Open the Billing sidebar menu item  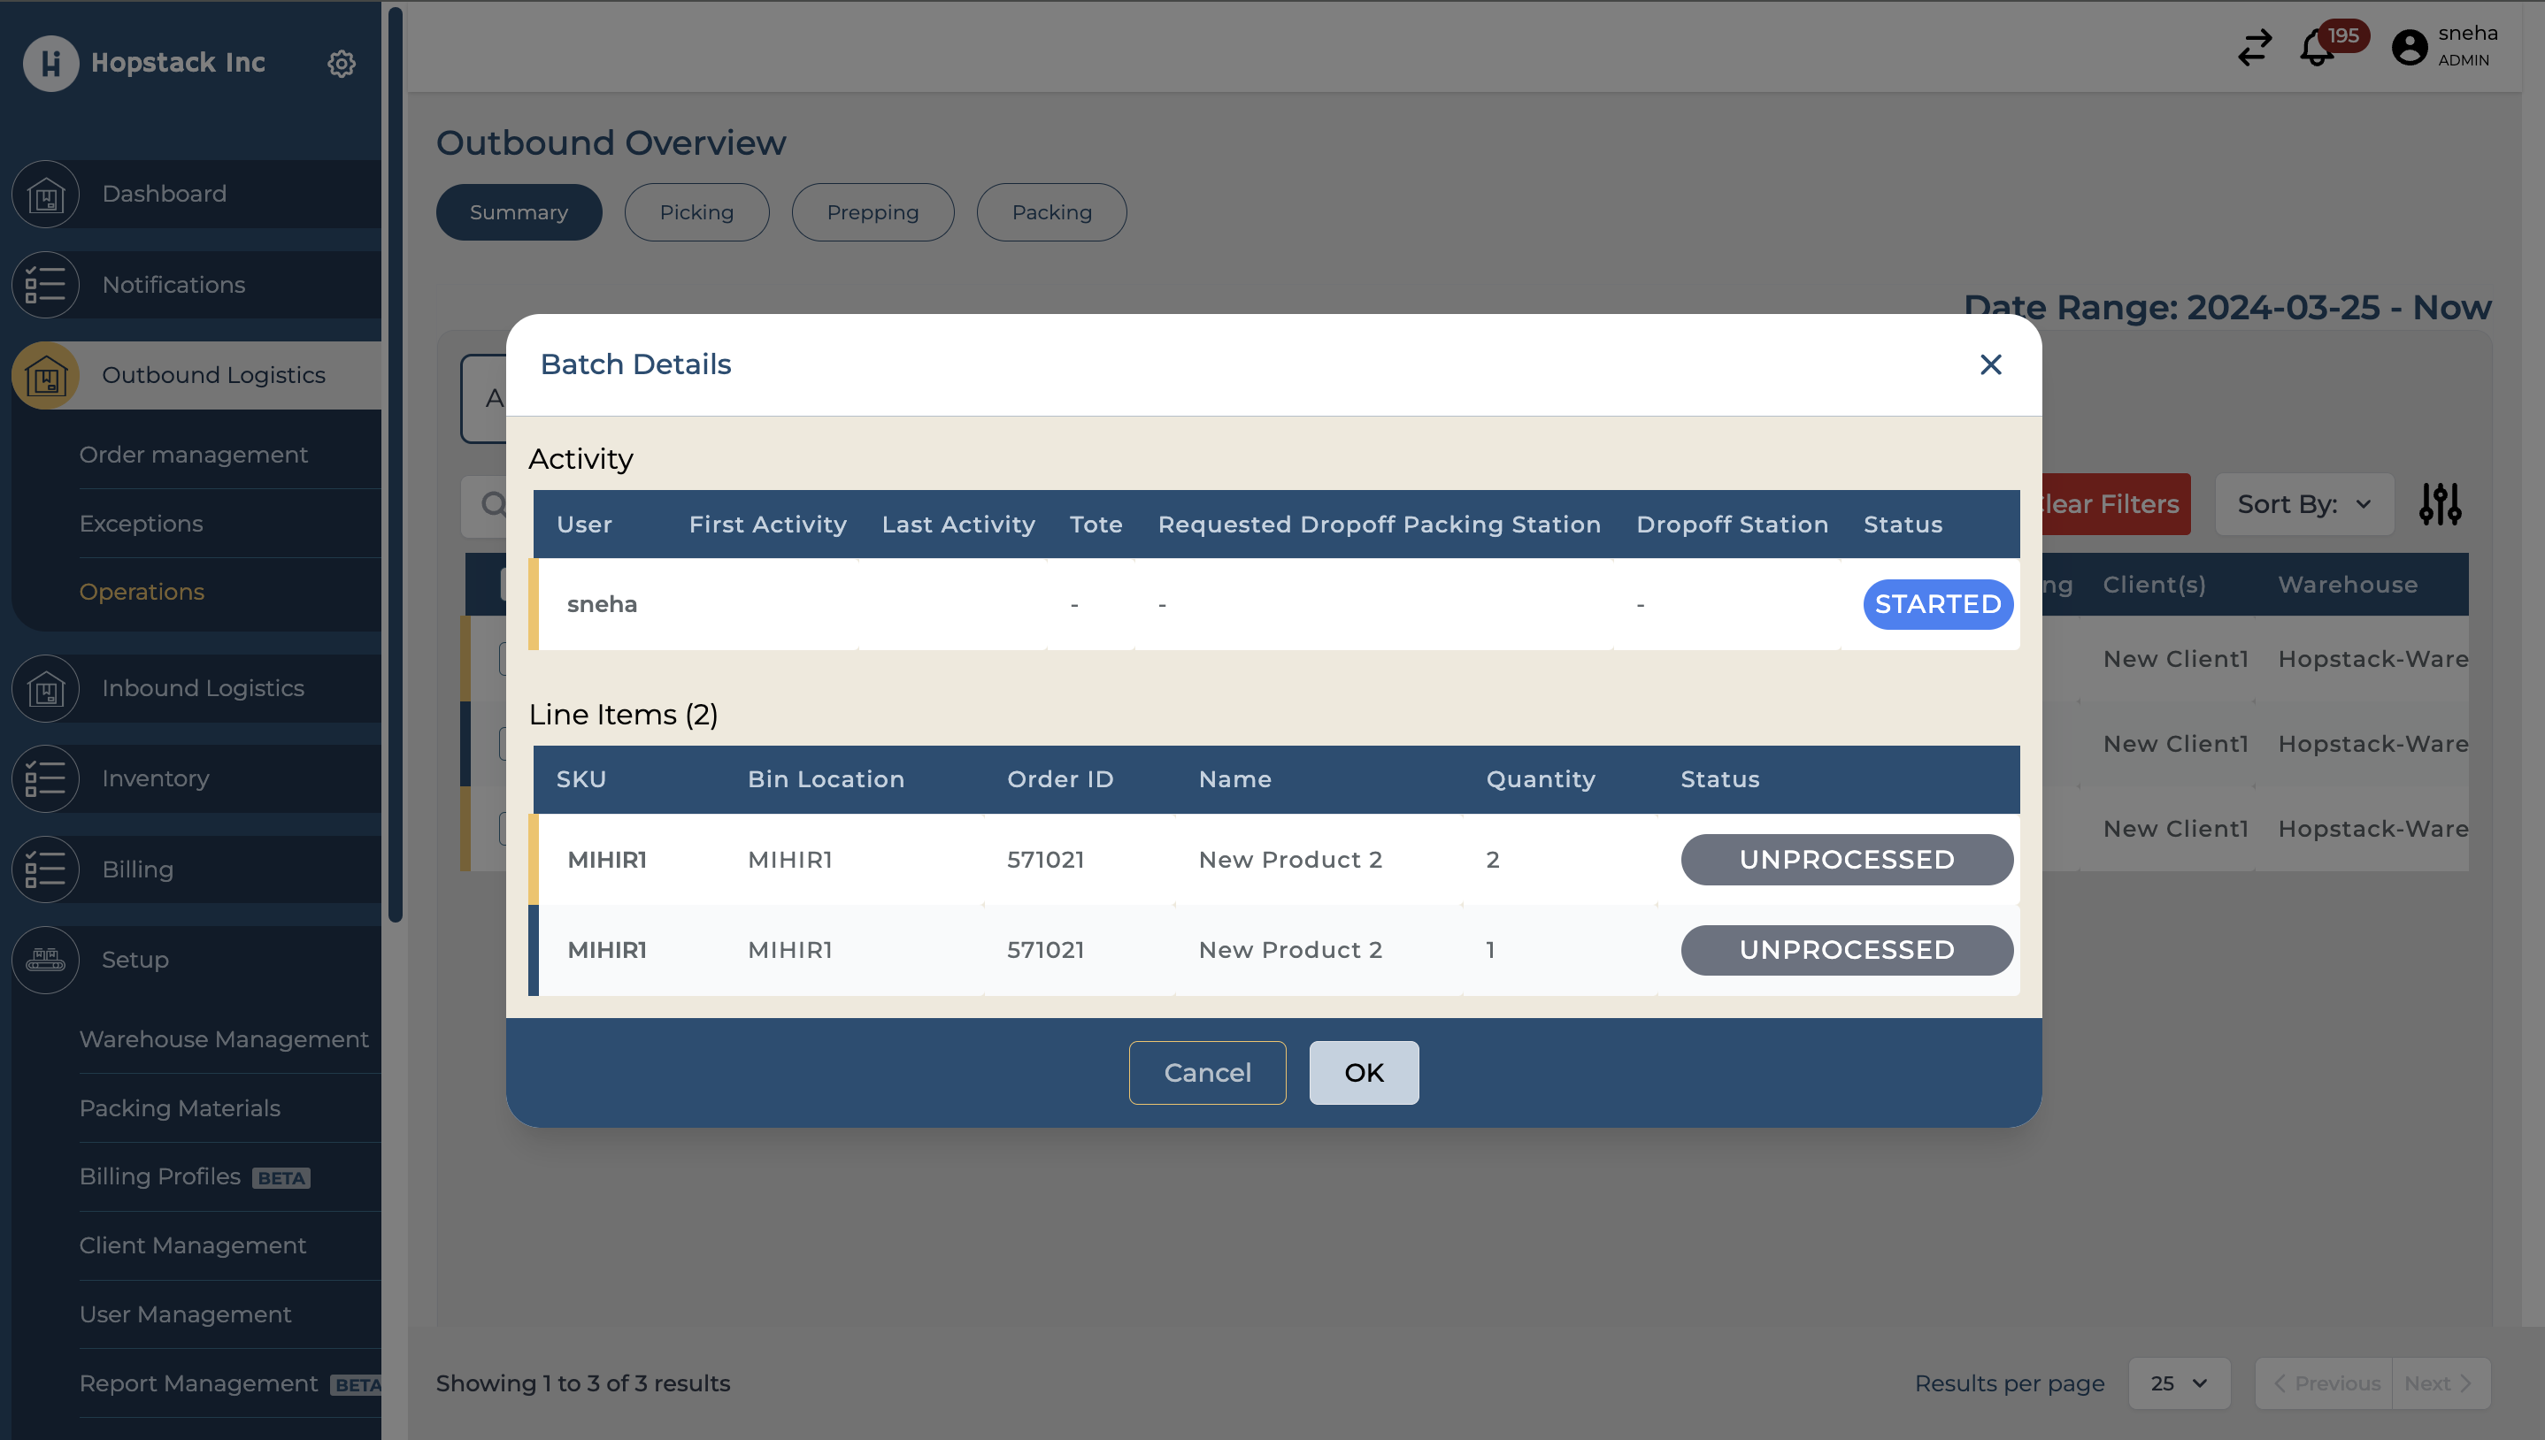(x=137, y=869)
